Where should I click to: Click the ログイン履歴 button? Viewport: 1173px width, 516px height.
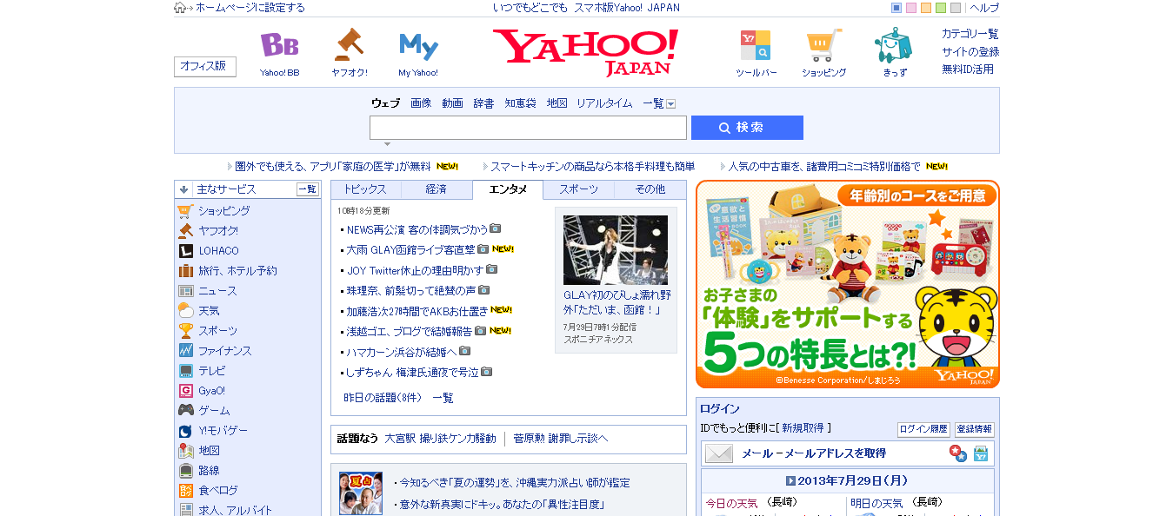[923, 429]
